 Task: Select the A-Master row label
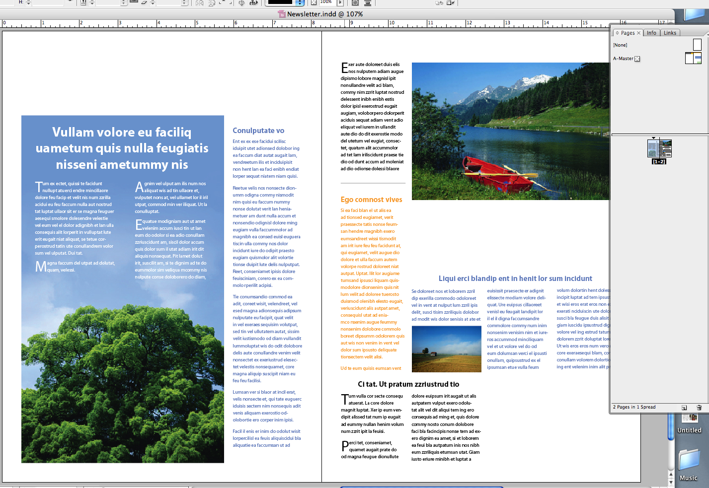(623, 59)
